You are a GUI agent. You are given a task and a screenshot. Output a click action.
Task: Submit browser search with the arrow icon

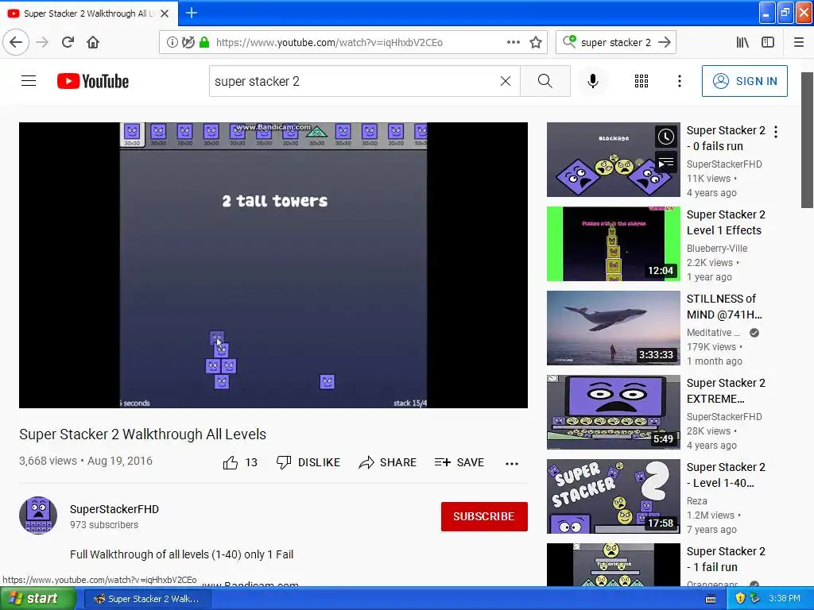click(665, 43)
